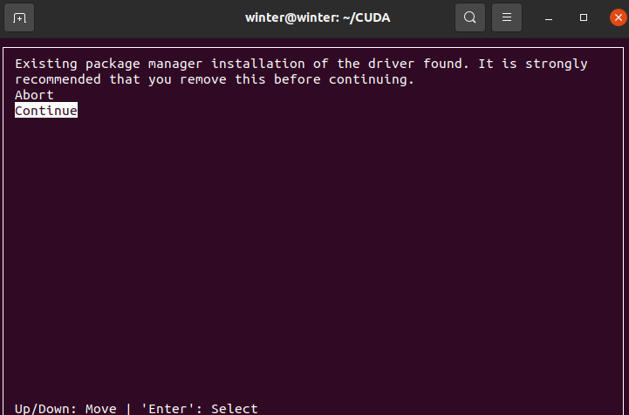The width and height of the screenshot is (629, 415).
Task: Maximize the terminal window
Action: pyautogui.click(x=584, y=17)
